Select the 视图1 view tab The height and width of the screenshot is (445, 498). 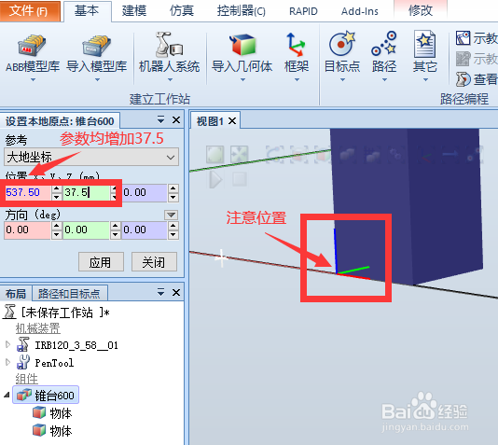[x=210, y=121]
